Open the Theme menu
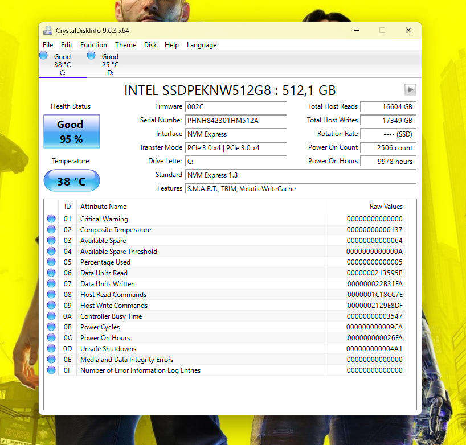The image size is (466, 445). 125,45
